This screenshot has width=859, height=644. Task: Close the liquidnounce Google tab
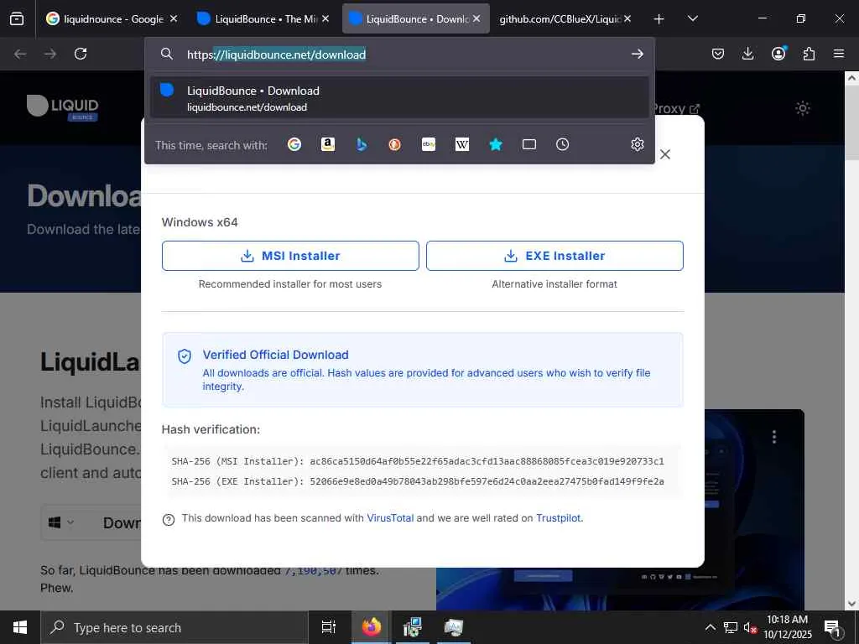click(174, 18)
